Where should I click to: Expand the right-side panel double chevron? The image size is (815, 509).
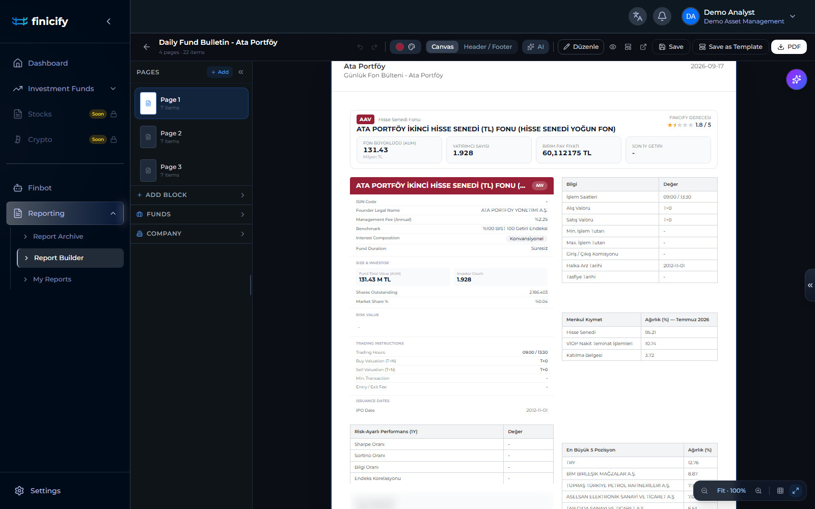pos(810,285)
